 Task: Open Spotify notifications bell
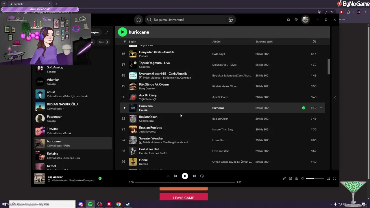pyautogui.click(x=288, y=20)
